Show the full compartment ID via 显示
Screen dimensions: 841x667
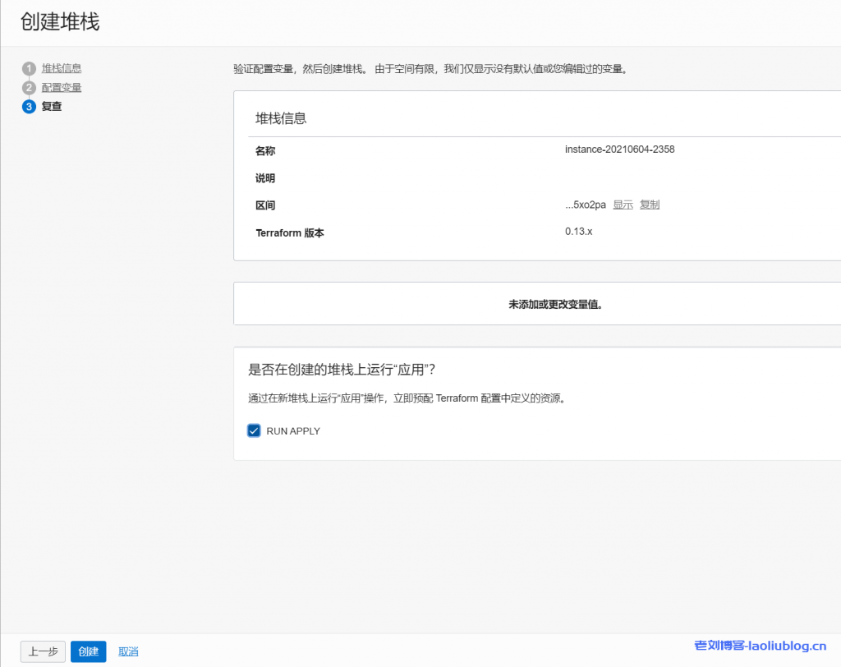point(623,205)
